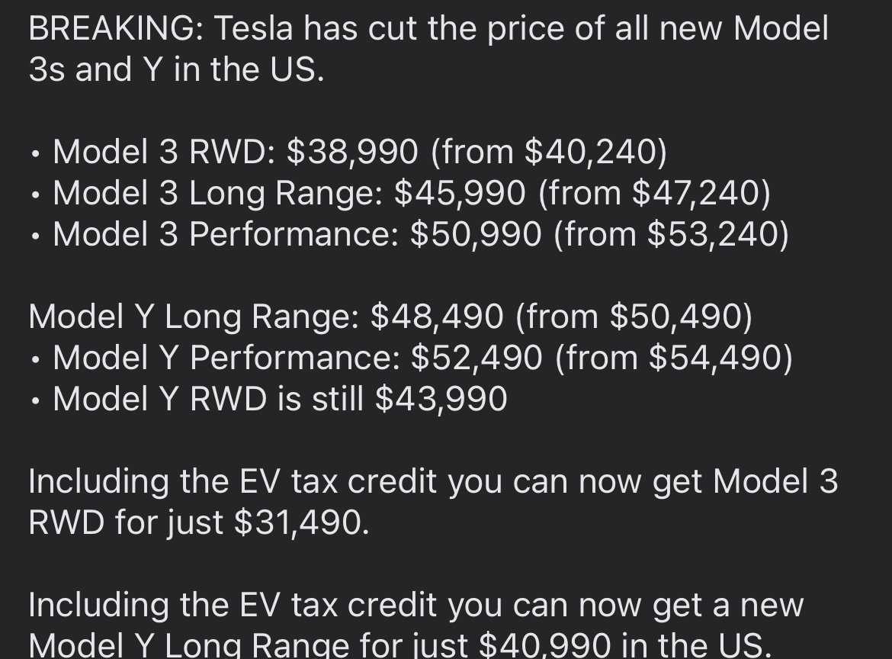The image size is (892, 659).
Task: Click the $50,990 price text
Action: point(475,234)
